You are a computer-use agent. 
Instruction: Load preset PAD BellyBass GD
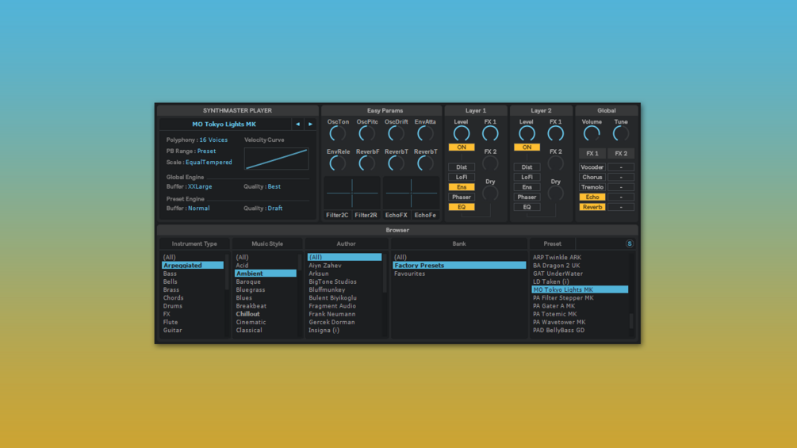(580, 330)
